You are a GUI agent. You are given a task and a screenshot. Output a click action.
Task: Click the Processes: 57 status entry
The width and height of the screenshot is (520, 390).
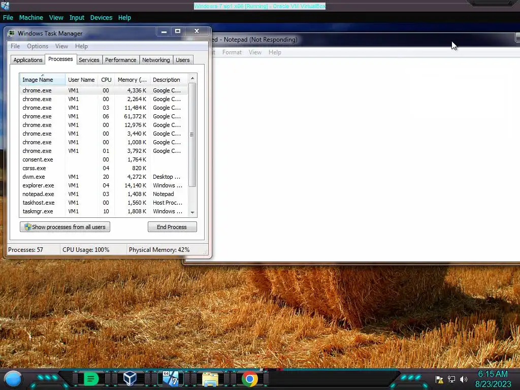point(25,250)
